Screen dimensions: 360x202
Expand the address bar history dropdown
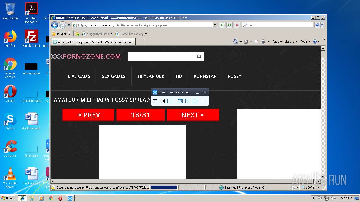pos(215,25)
